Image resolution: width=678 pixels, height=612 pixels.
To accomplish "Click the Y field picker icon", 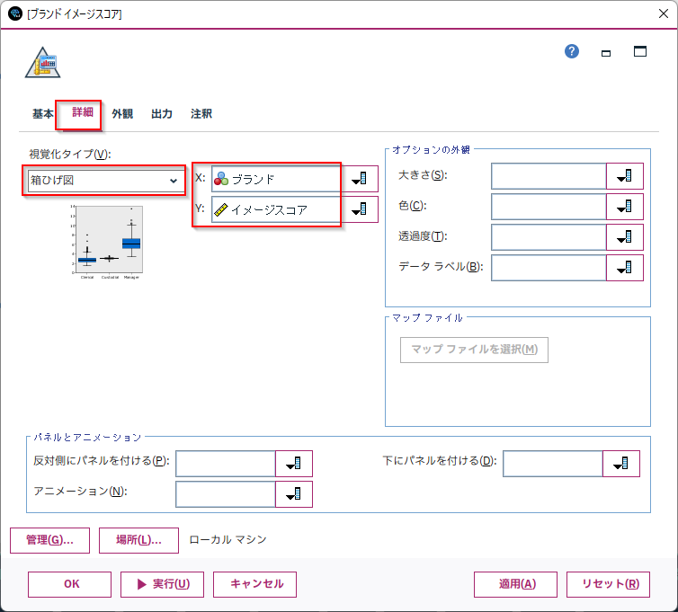I will 359,209.
